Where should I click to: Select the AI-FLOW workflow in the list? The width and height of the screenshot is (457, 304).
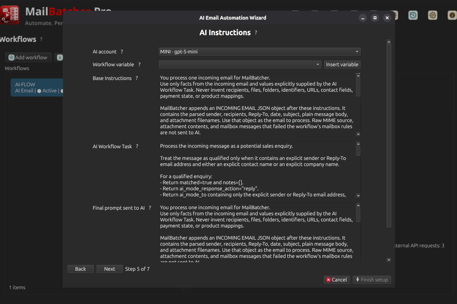(37, 87)
